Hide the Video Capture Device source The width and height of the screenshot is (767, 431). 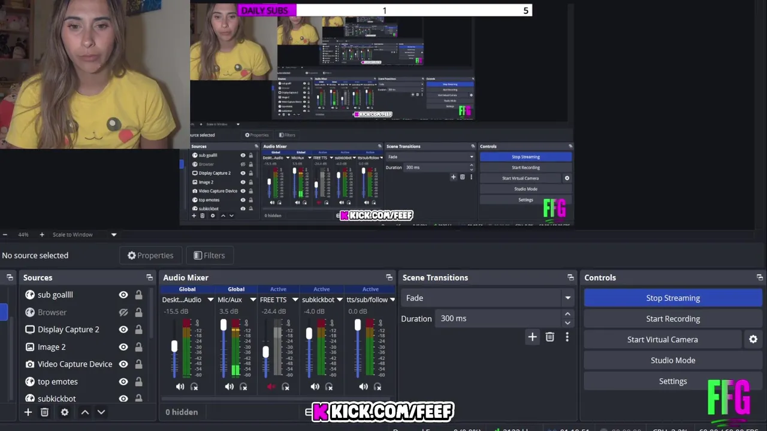pyautogui.click(x=123, y=364)
